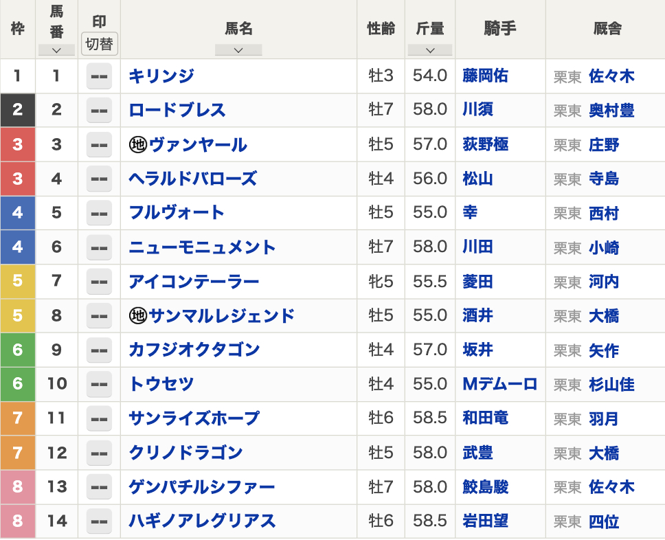Open horse page for ヘラルドバローズ
Viewport: 665px width, 540px height.
(x=193, y=179)
